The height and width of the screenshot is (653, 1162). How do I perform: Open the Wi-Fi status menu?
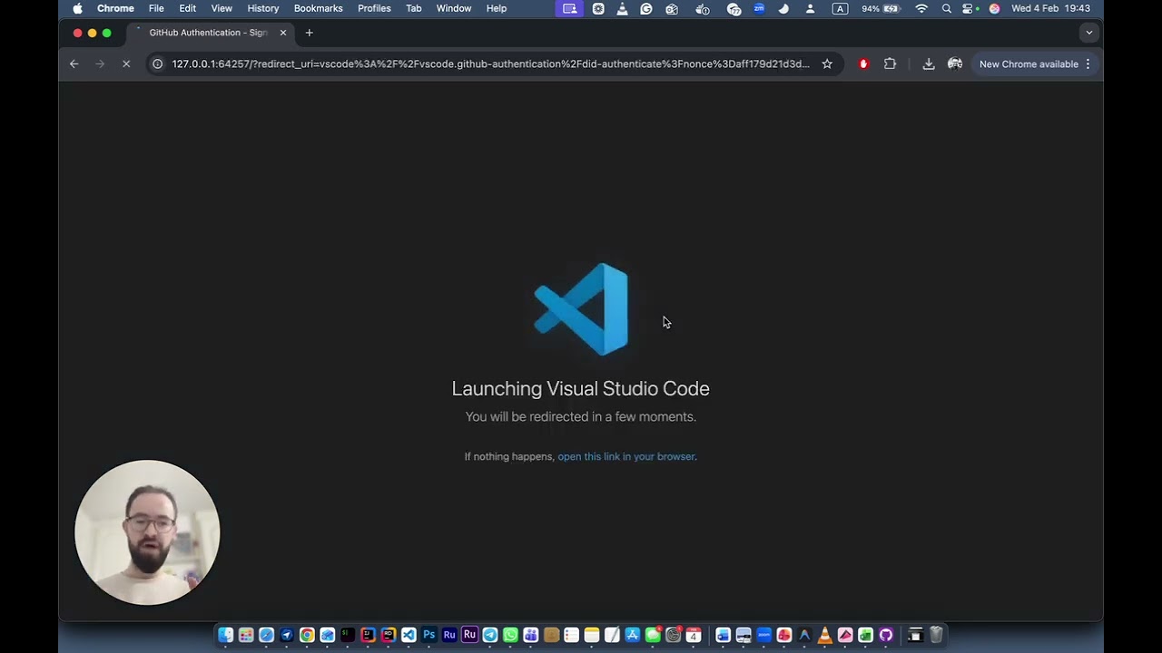921,8
